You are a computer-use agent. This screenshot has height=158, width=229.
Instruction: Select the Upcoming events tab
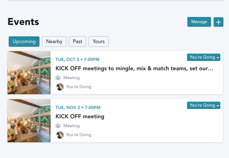click(x=24, y=41)
